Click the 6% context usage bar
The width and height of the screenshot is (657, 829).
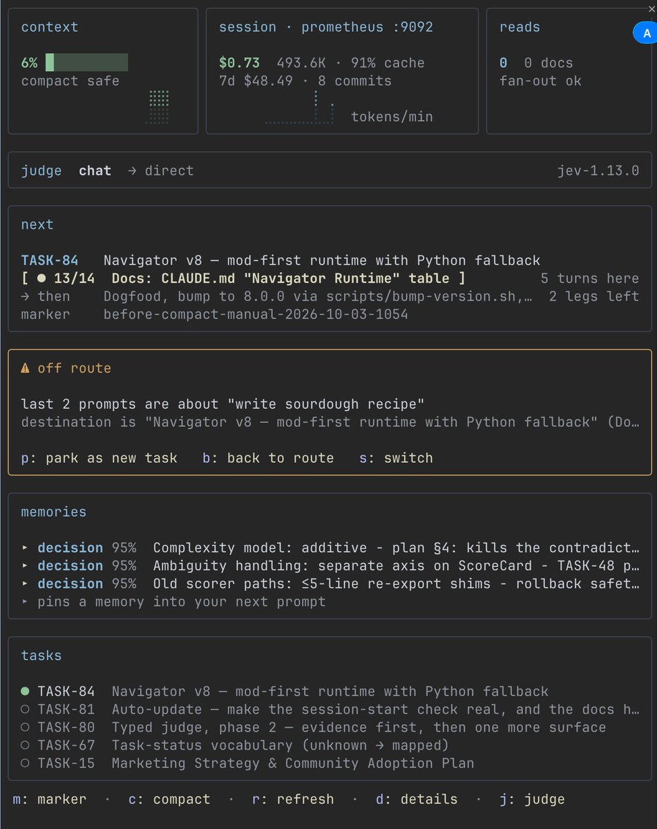click(x=87, y=62)
